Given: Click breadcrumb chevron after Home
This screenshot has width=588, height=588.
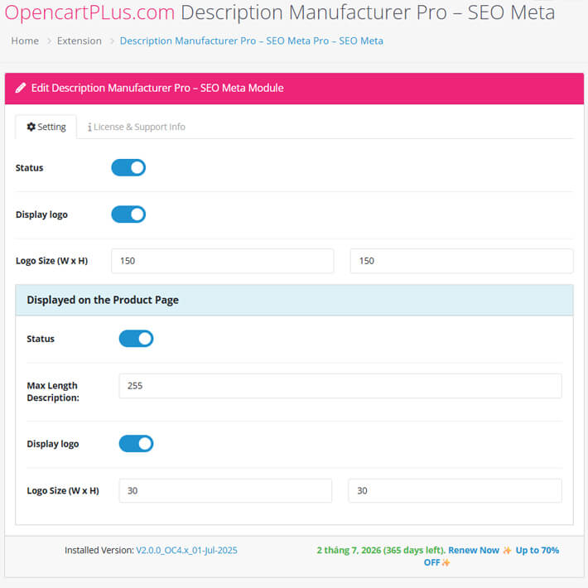Looking at the screenshot, I should [49, 41].
